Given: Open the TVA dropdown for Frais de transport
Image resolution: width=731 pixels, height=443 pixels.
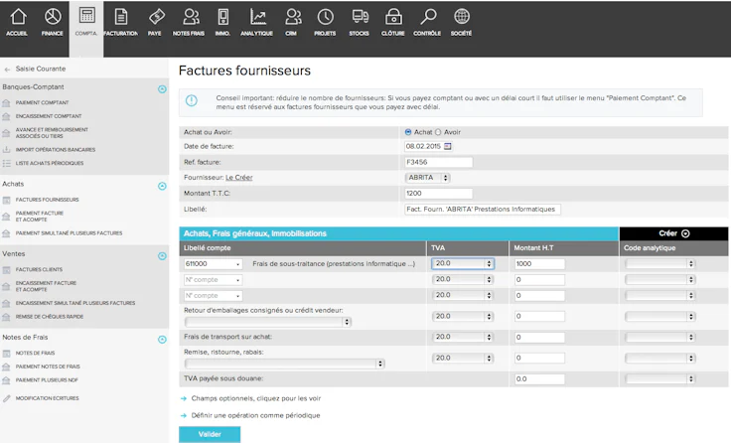Looking at the screenshot, I should pyautogui.click(x=463, y=337).
